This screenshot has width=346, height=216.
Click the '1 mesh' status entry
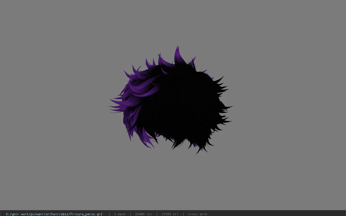pyautogui.click(x=120, y=214)
